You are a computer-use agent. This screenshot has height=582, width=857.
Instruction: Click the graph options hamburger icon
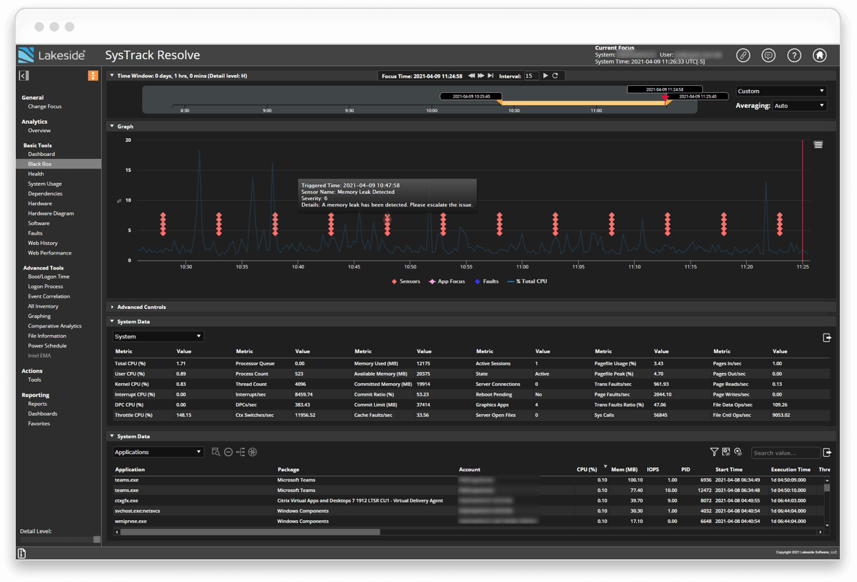point(818,144)
